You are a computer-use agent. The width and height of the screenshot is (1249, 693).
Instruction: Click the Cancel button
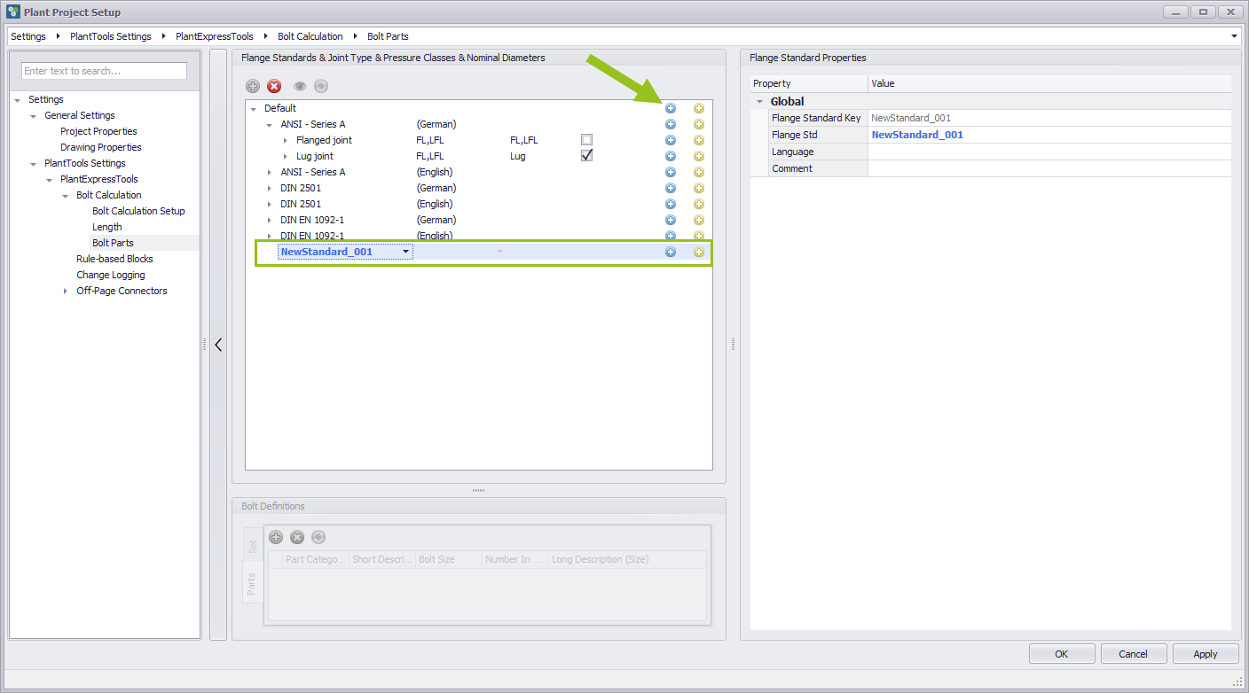(1134, 654)
